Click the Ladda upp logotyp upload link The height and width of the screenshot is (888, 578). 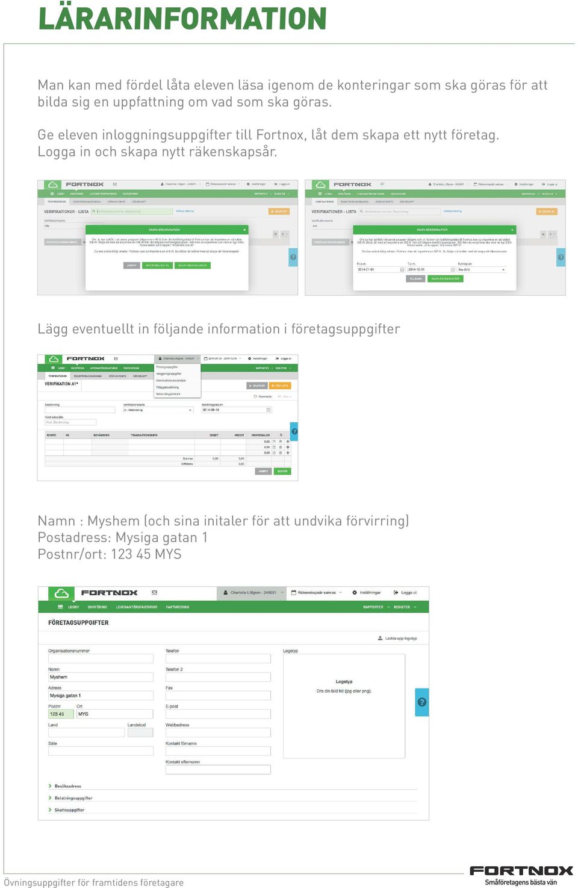(397, 638)
